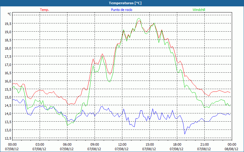Click the 13,0 y-axis value
Viewport: 244px width, 152px height.
click(x=8, y=130)
